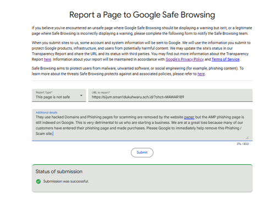Click the "Report Type*" label
The image size is (275, 200).
[x=44, y=93]
